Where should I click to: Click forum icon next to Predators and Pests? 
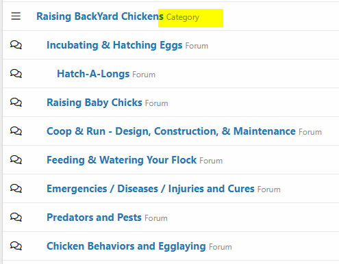pos(16,217)
